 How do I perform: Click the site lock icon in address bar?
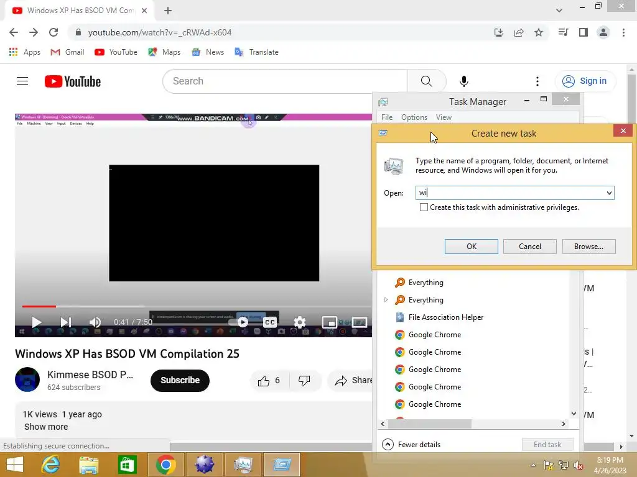(78, 32)
